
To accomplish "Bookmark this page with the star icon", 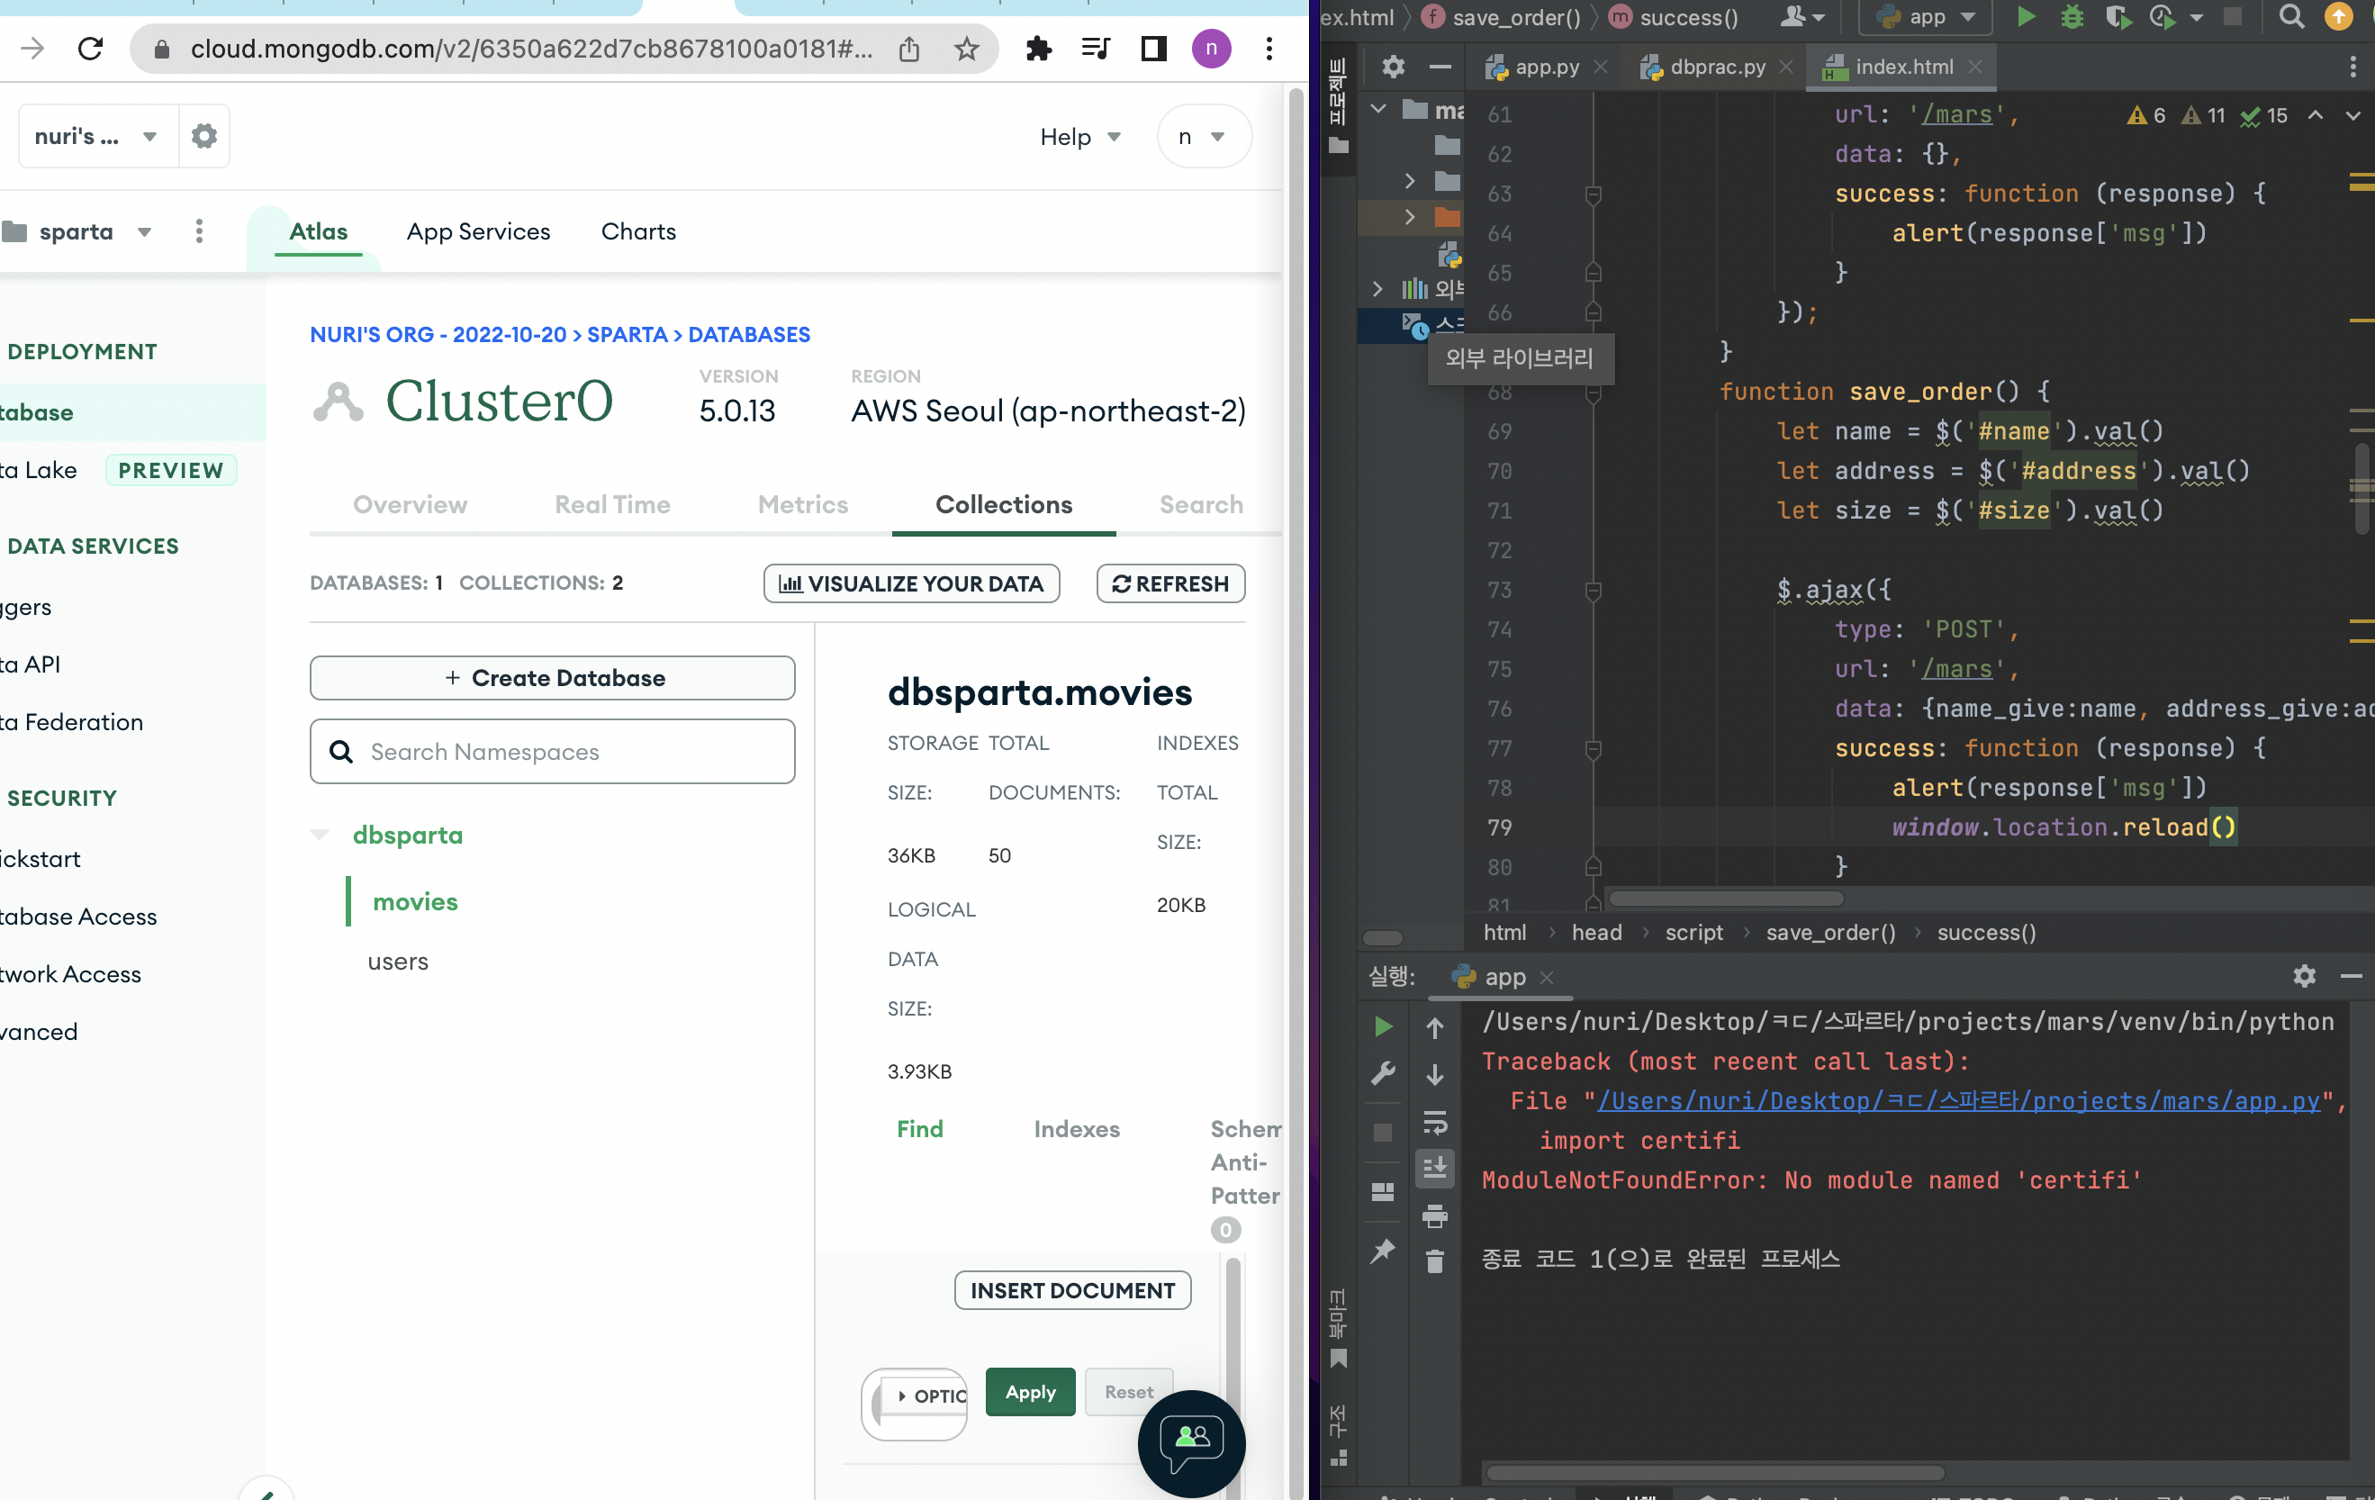I will click(967, 49).
